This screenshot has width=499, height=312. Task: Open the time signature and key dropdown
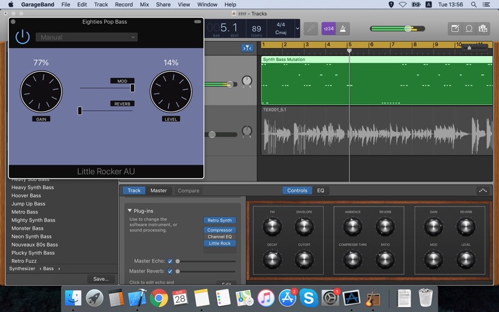point(298,28)
